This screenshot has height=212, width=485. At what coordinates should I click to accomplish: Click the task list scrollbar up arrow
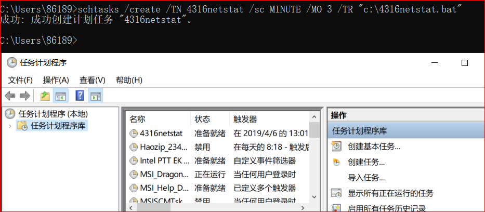point(314,117)
